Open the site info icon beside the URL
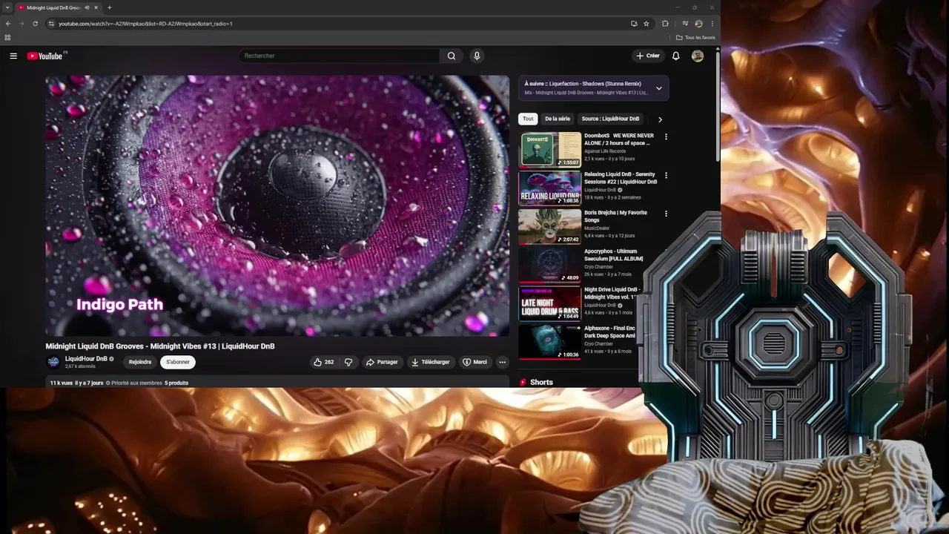The image size is (949, 534). [51, 24]
